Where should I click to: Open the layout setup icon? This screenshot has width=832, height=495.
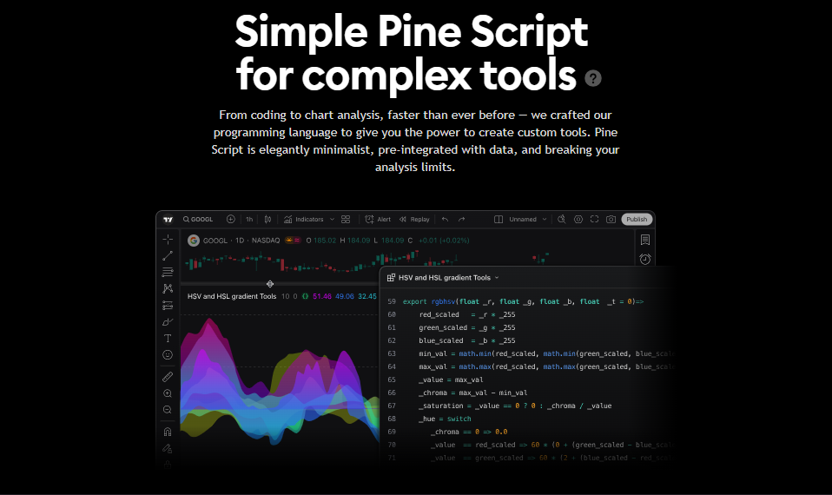499,219
